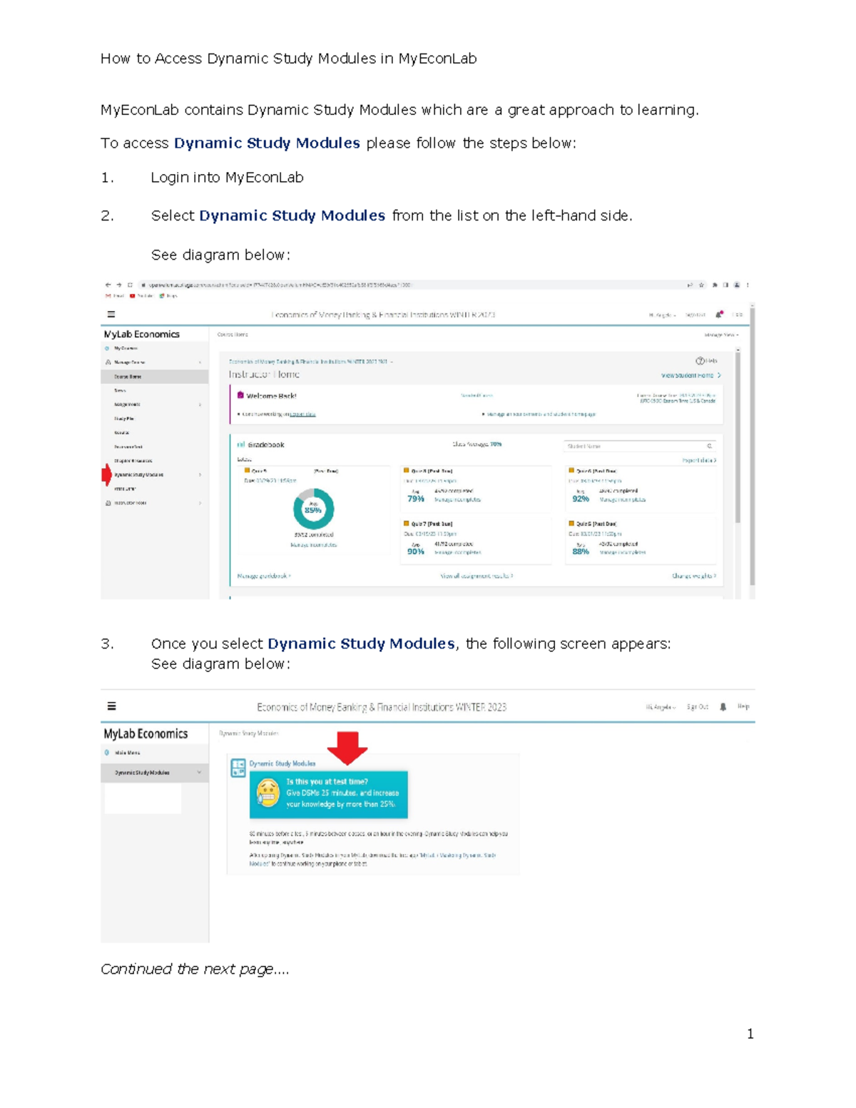Open the Maps bookmark in the bookmarks bar
Screen dimensions: 856x1108
point(168,295)
